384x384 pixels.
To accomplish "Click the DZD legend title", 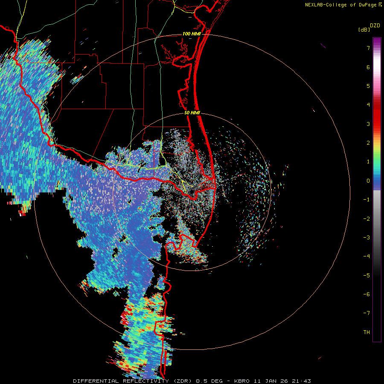I will 375,26.
